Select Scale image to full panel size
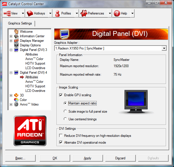The height and width of the screenshot is (167, 174). click(x=65, y=111)
